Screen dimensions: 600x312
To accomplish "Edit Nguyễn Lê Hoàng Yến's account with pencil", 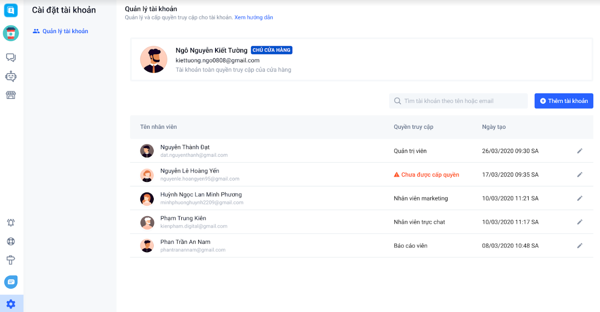I will 579,175.
